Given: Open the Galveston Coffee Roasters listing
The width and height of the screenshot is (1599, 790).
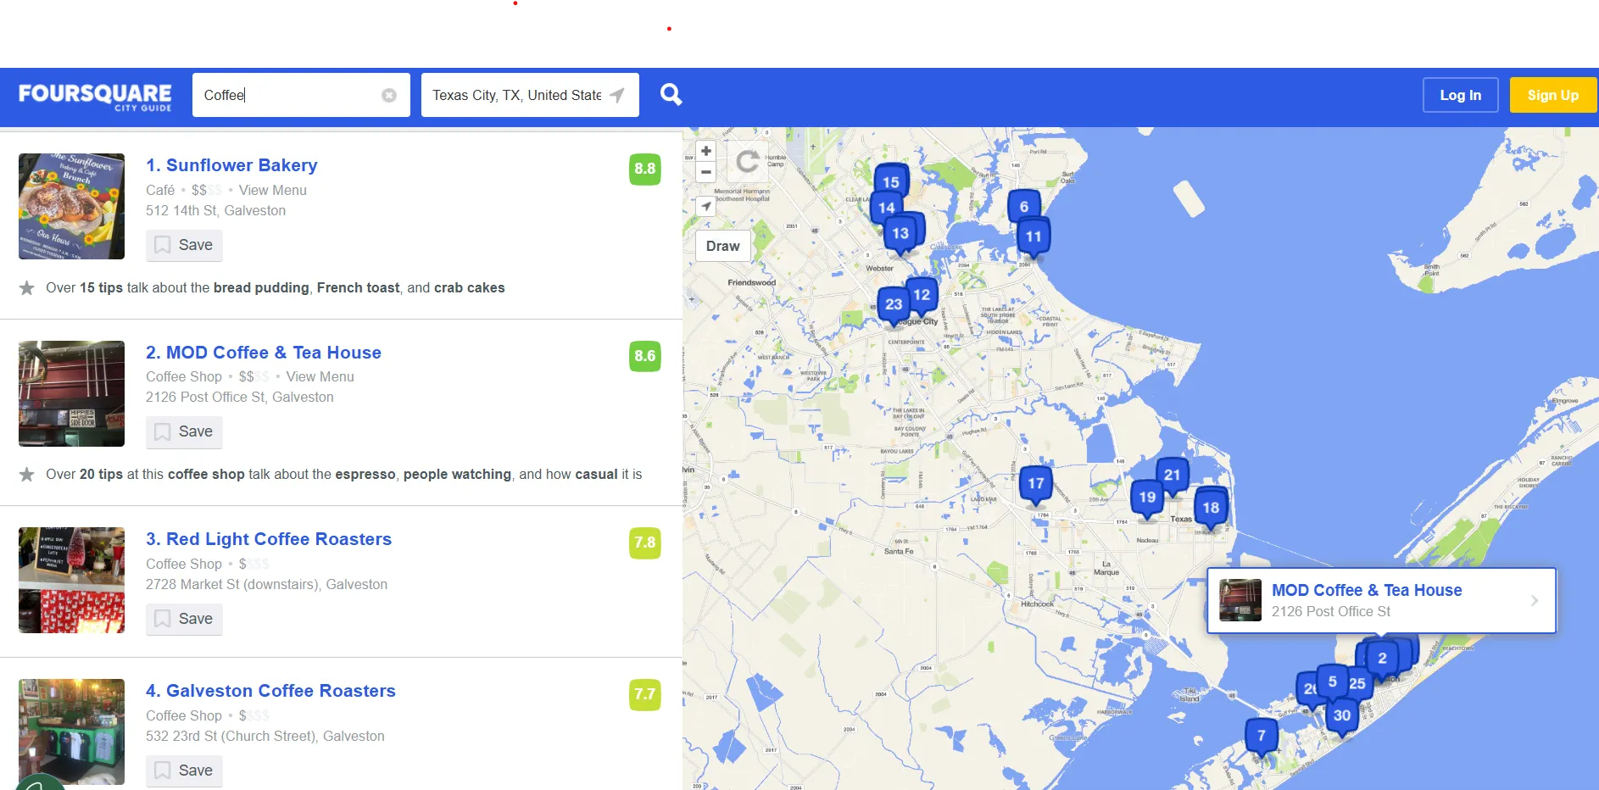Looking at the screenshot, I should 270,691.
